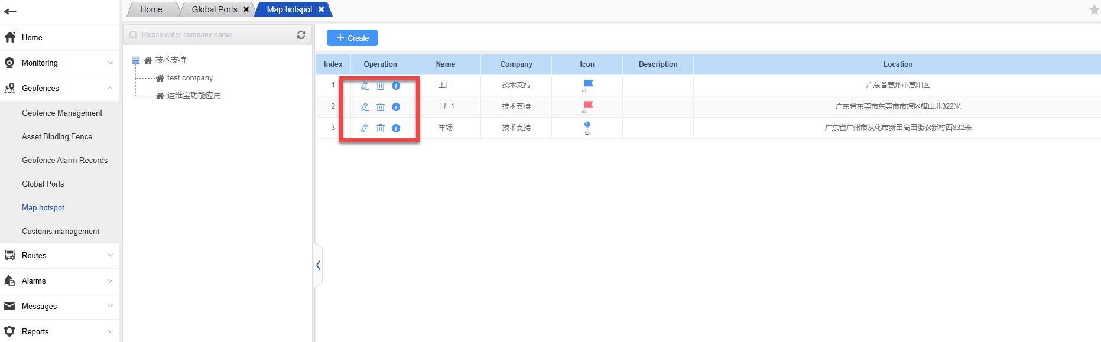Click the blue flag icon in row 1
1101x342 pixels.
coord(587,85)
